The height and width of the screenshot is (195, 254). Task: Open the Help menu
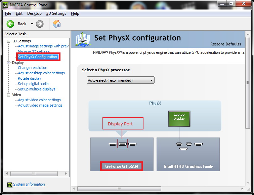pos(75,13)
